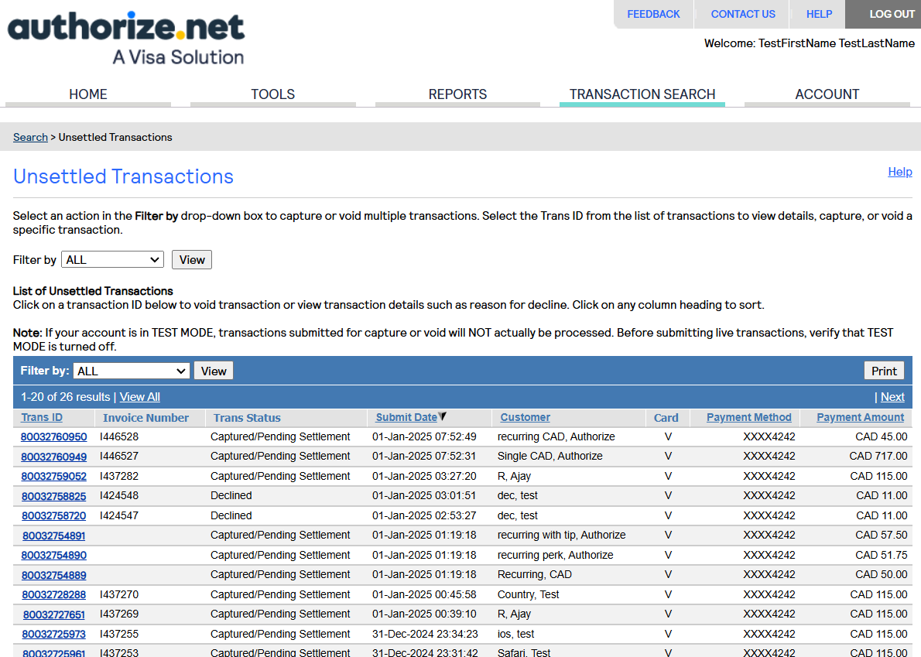The height and width of the screenshot is (657, 921).
Task: Click amount CAD 57.50
Action: pos(881,535)
